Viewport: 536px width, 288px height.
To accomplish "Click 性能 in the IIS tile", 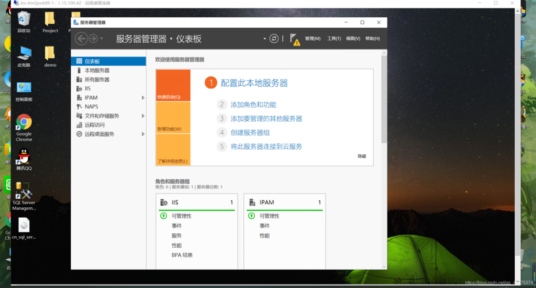I will click(177, 245).
